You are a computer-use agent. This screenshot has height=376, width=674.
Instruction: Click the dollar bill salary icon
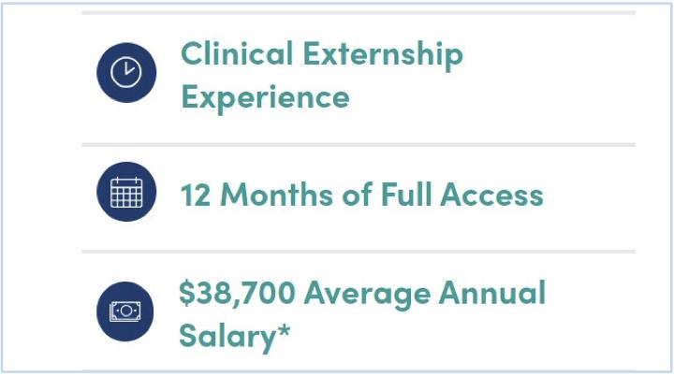pyautogui.click(x=125, y=311)
